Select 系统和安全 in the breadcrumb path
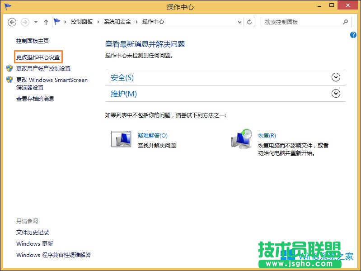The image size is (361, 271). tap(118, 22)
